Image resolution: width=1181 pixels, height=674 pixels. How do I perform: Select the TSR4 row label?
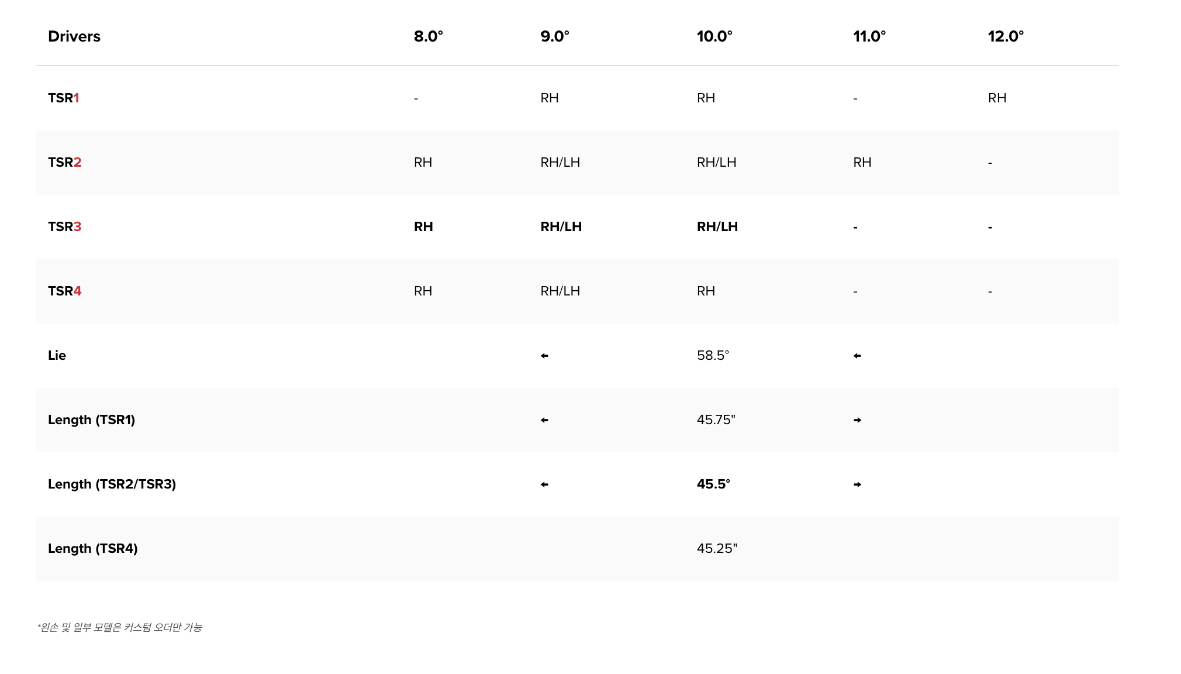pos(64,291)
